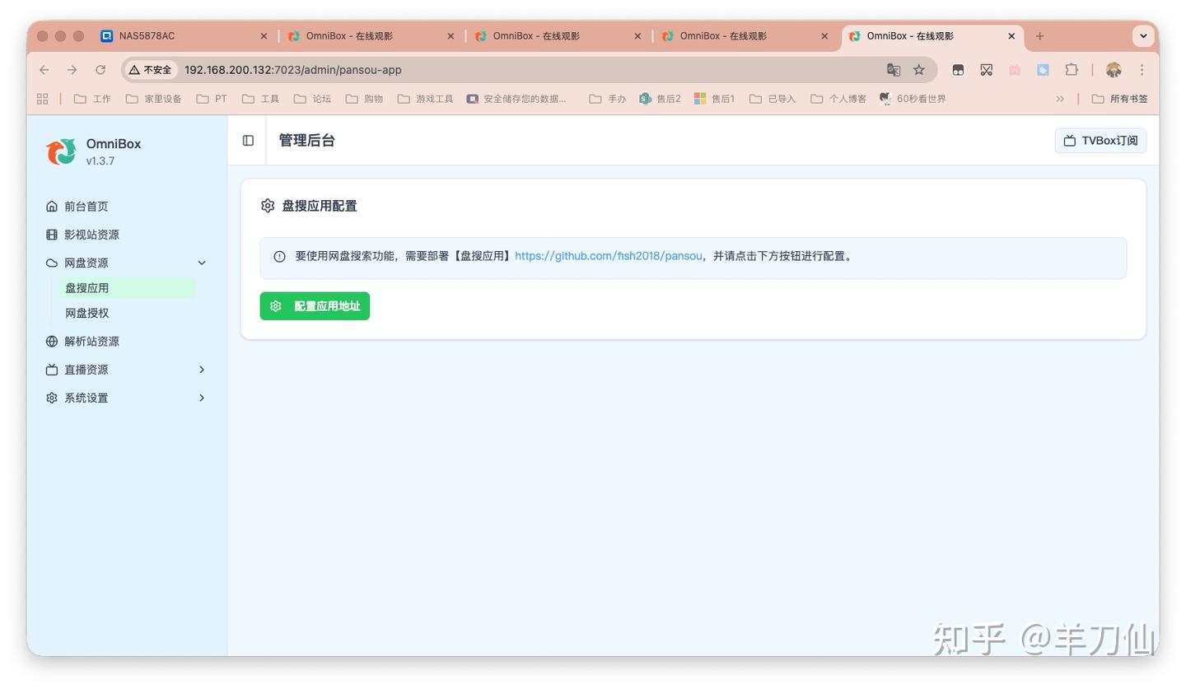
Task: Open the browser extensions puzzle icon
Action: [x=1072, y=70]
